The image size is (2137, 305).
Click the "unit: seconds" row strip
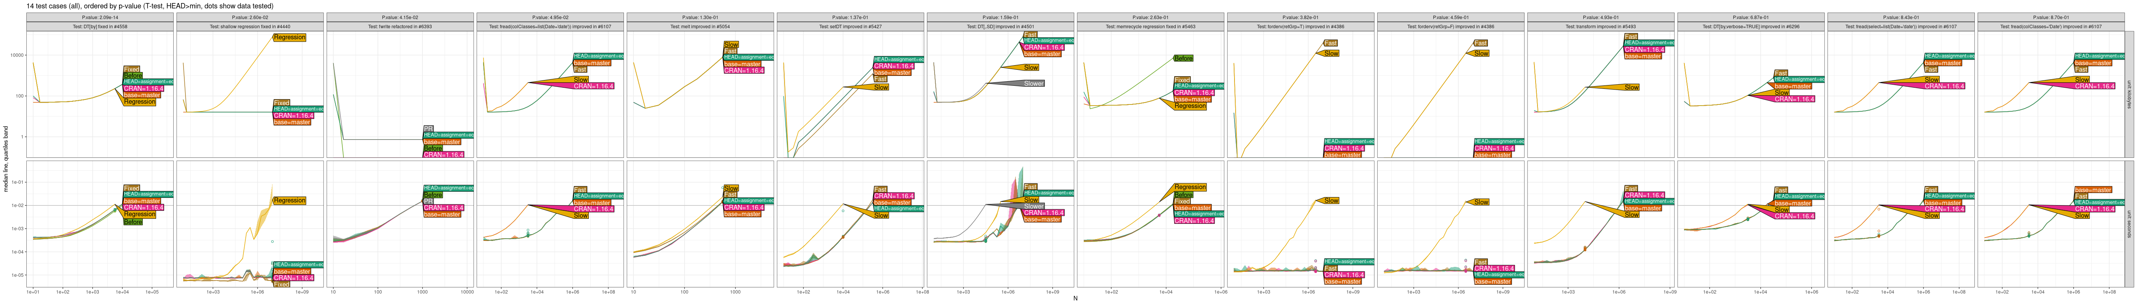[x=2129, y=224]
